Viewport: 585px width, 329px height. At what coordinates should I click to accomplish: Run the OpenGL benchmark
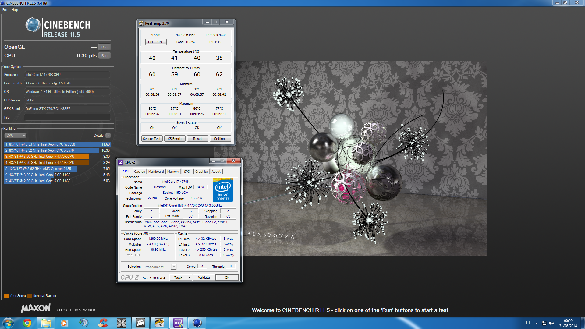(104, 47)
